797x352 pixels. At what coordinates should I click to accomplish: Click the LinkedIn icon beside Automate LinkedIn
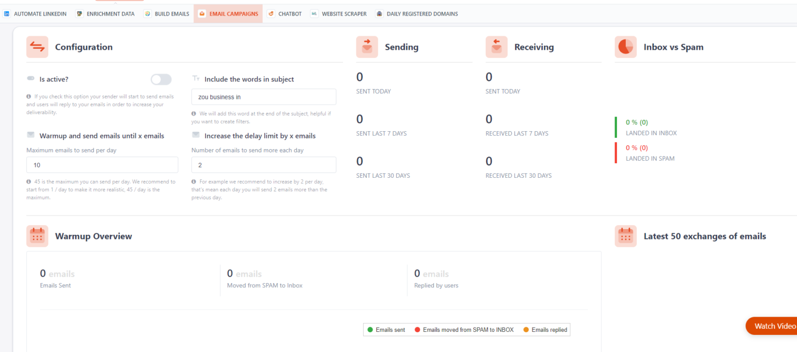(x=7, y=13)
